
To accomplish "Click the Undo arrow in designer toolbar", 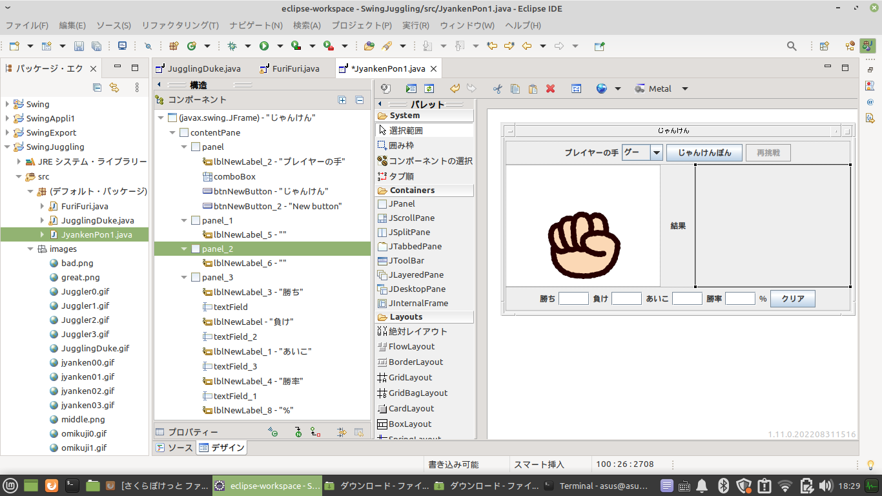I will pyautogui.click(x=455, y=88).
